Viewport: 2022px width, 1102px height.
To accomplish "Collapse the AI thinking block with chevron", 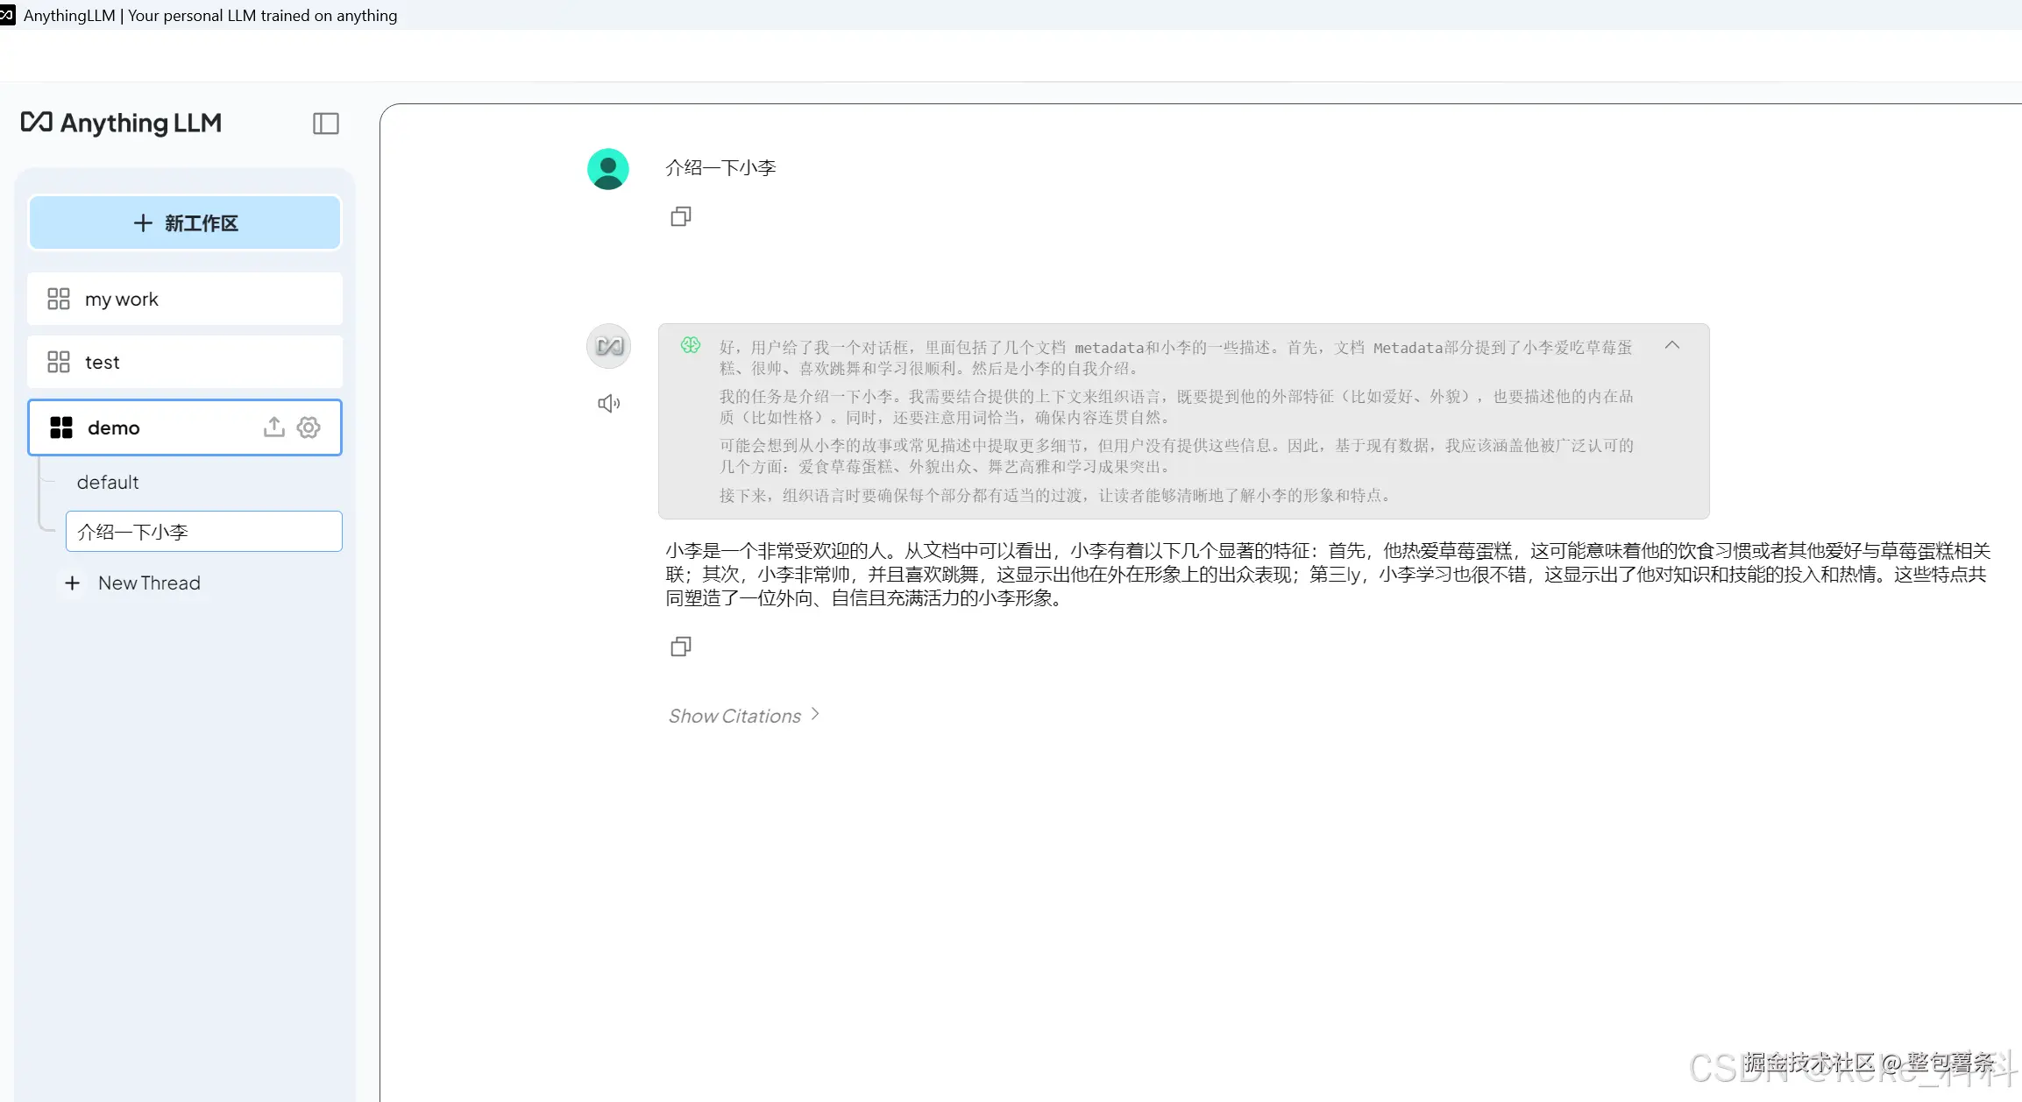I will point(1671,345).
